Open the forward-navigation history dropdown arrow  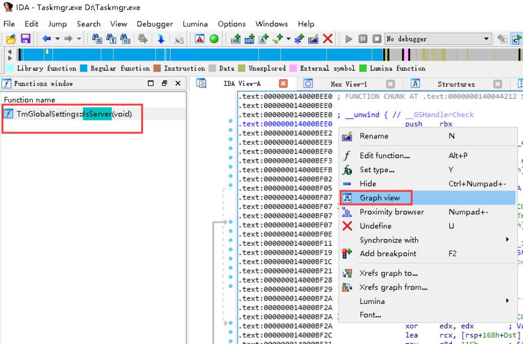pos(79,39)
